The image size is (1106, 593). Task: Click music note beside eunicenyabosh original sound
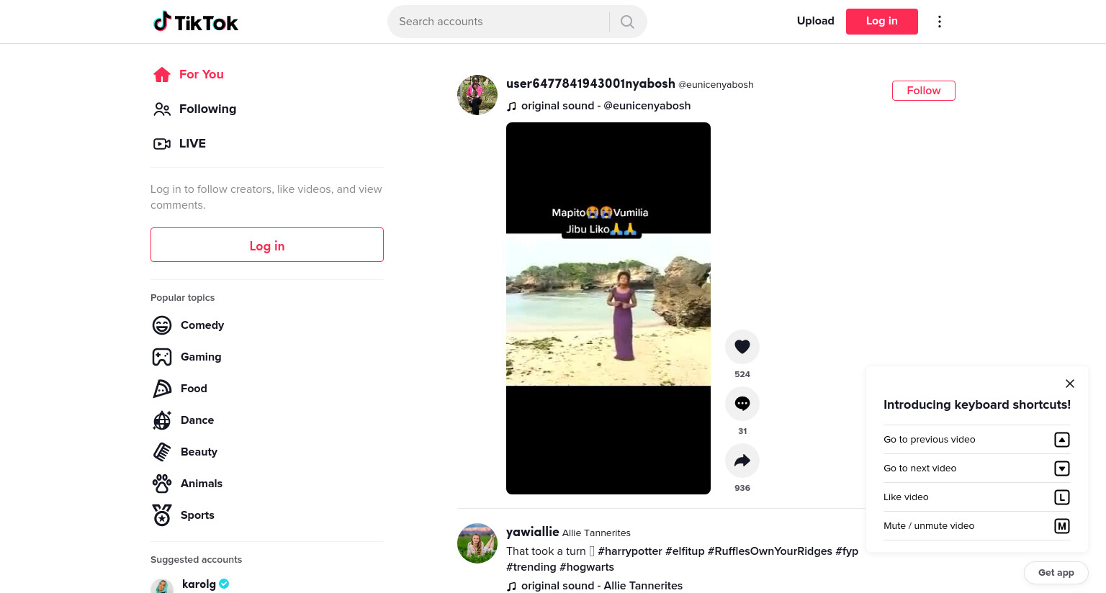(512, 107)
